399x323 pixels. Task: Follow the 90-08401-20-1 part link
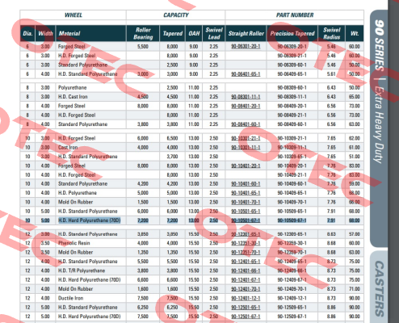(x=246, y=106)
